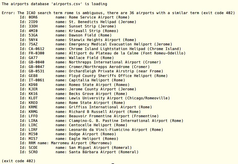The height and width of the screenshot is (164, 238).
Task: Click the 'Marromeu Airport (Marromeu)' line
Action: click(x=81, y=143)
